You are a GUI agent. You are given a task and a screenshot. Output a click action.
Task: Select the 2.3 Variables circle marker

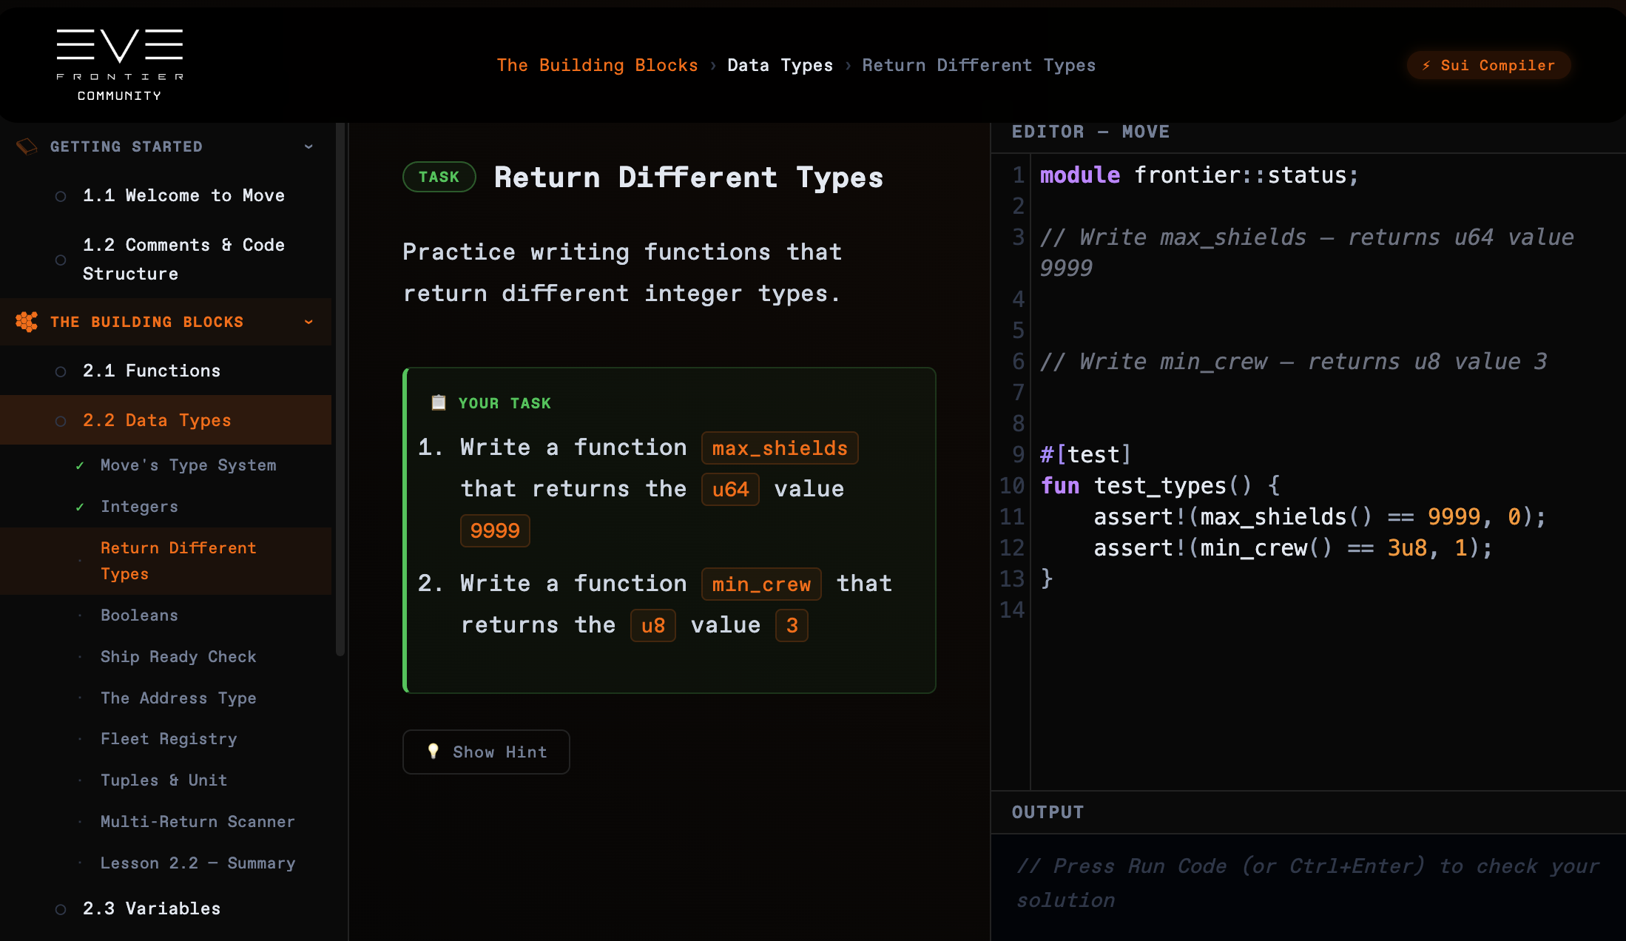click(61, 909)
